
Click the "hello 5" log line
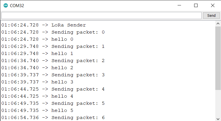pos(62,110)
